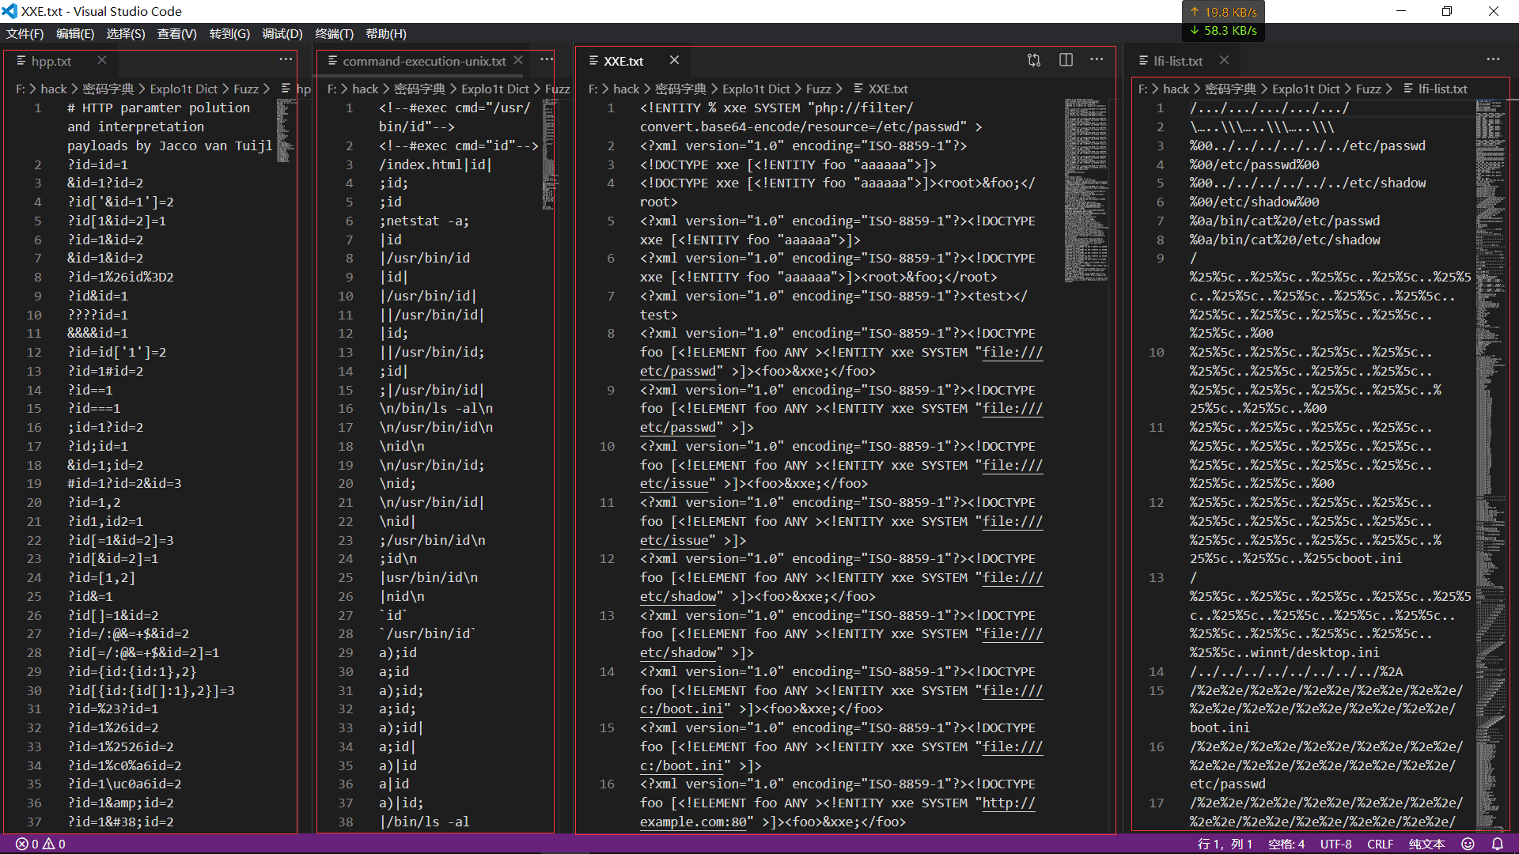Open the 终端(T) menu
Viewport: 1519px width, 854px height.
334,34
